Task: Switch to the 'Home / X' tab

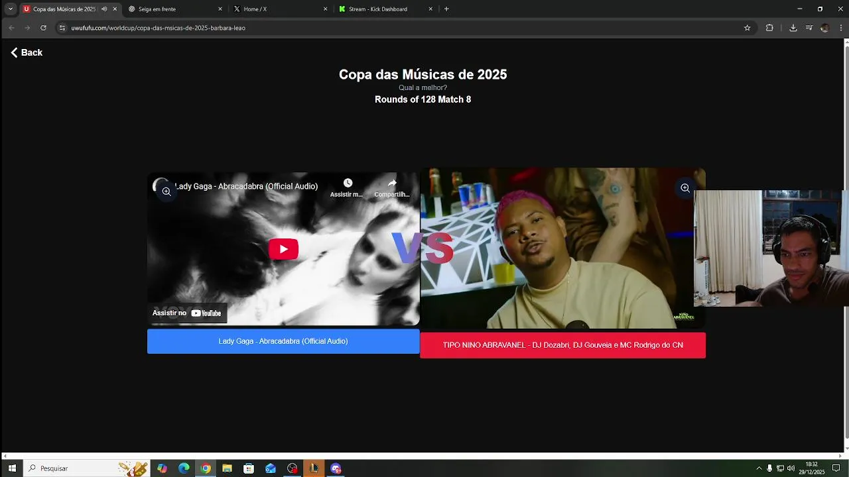Action: 255,9
